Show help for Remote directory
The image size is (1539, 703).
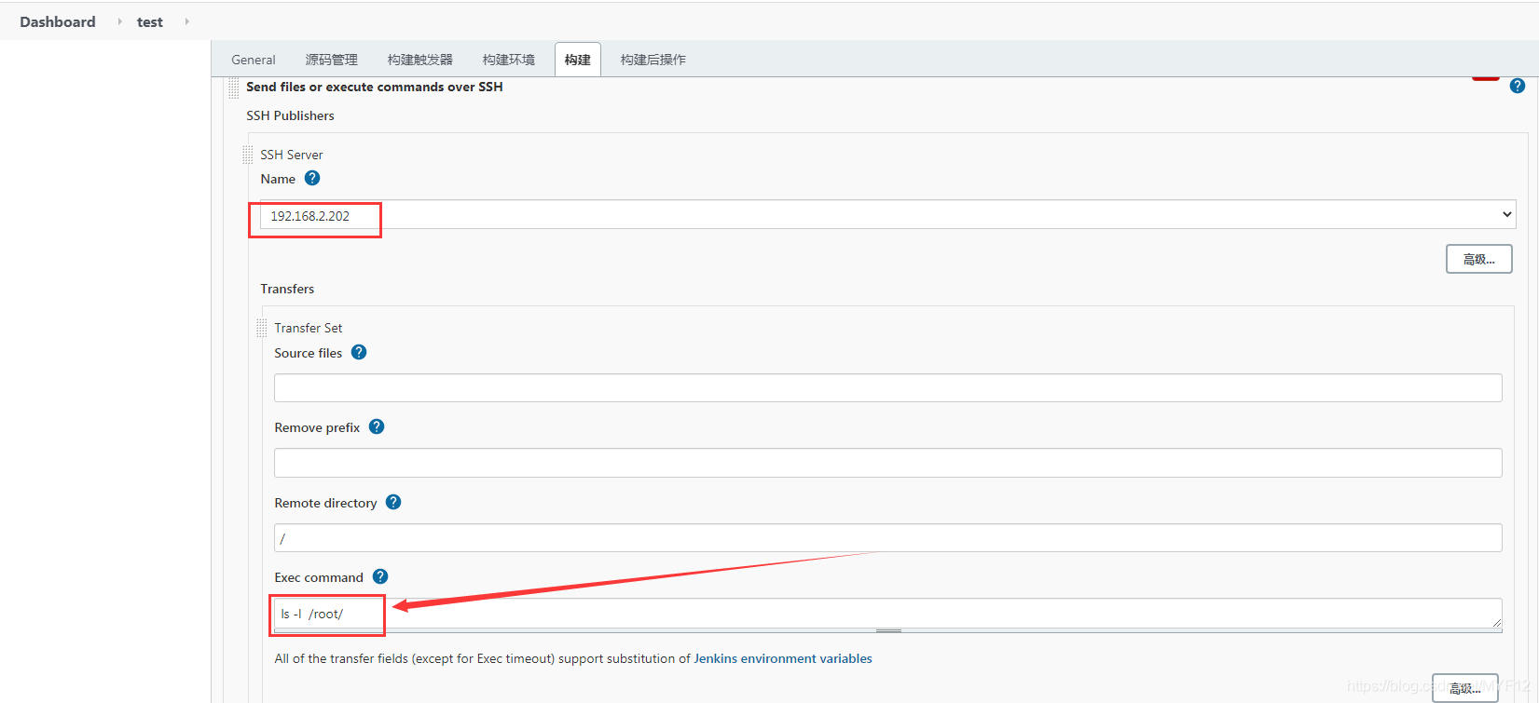393,502
